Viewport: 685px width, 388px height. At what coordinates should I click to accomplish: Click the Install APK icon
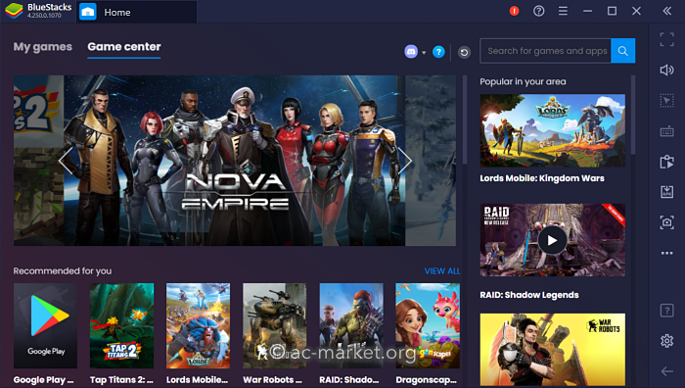point(666,192)
